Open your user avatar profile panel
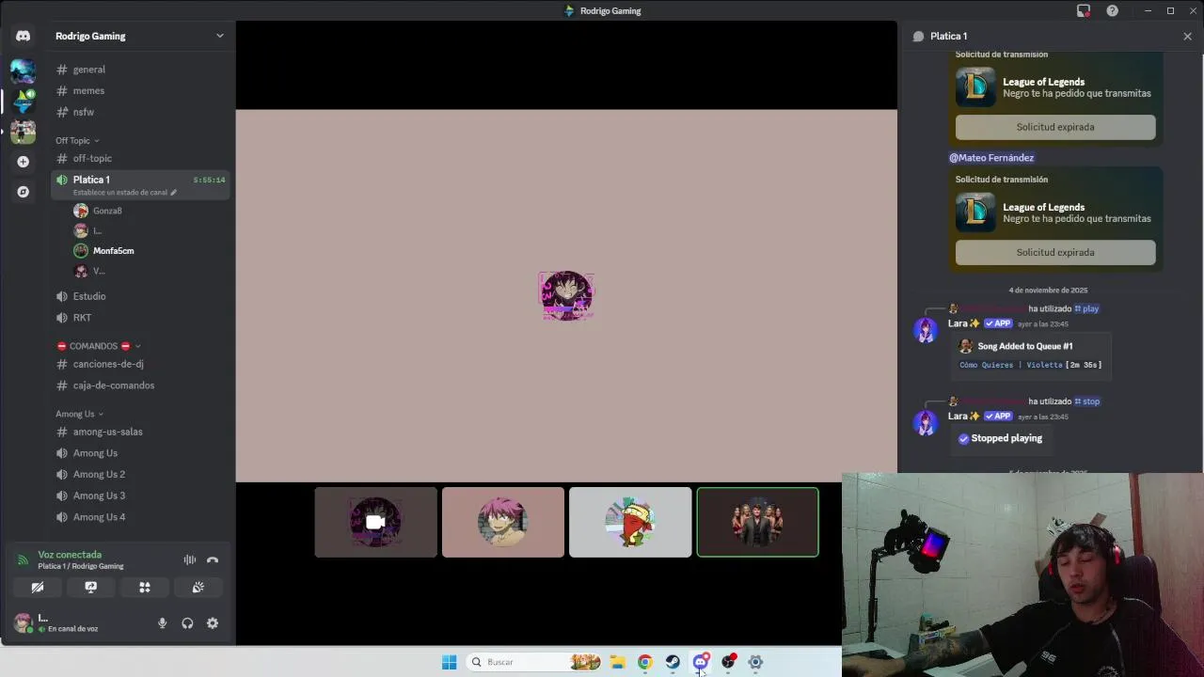Viewport: 1204px width, 677px height. pos(23,622)
